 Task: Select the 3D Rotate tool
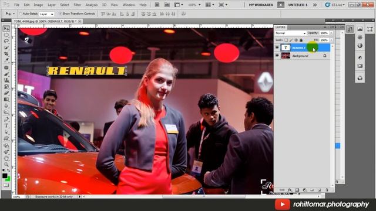pyautogui.click(x=6, y=146)
